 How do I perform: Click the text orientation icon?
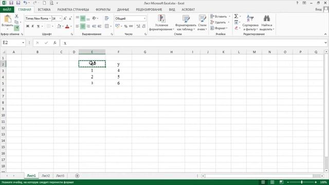point(94,18)
